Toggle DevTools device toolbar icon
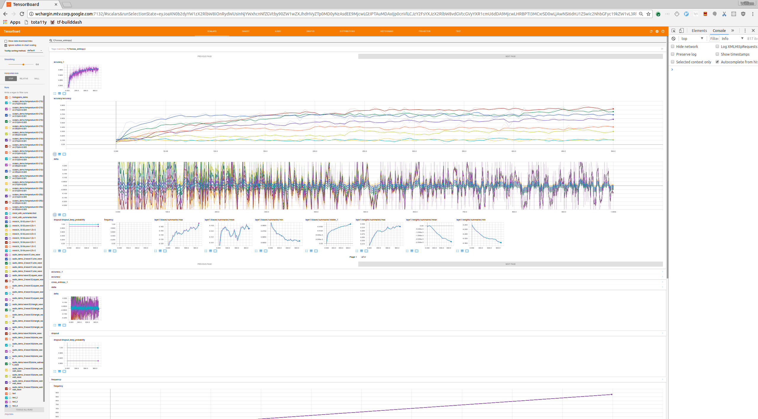 click(x=681, y=31)
